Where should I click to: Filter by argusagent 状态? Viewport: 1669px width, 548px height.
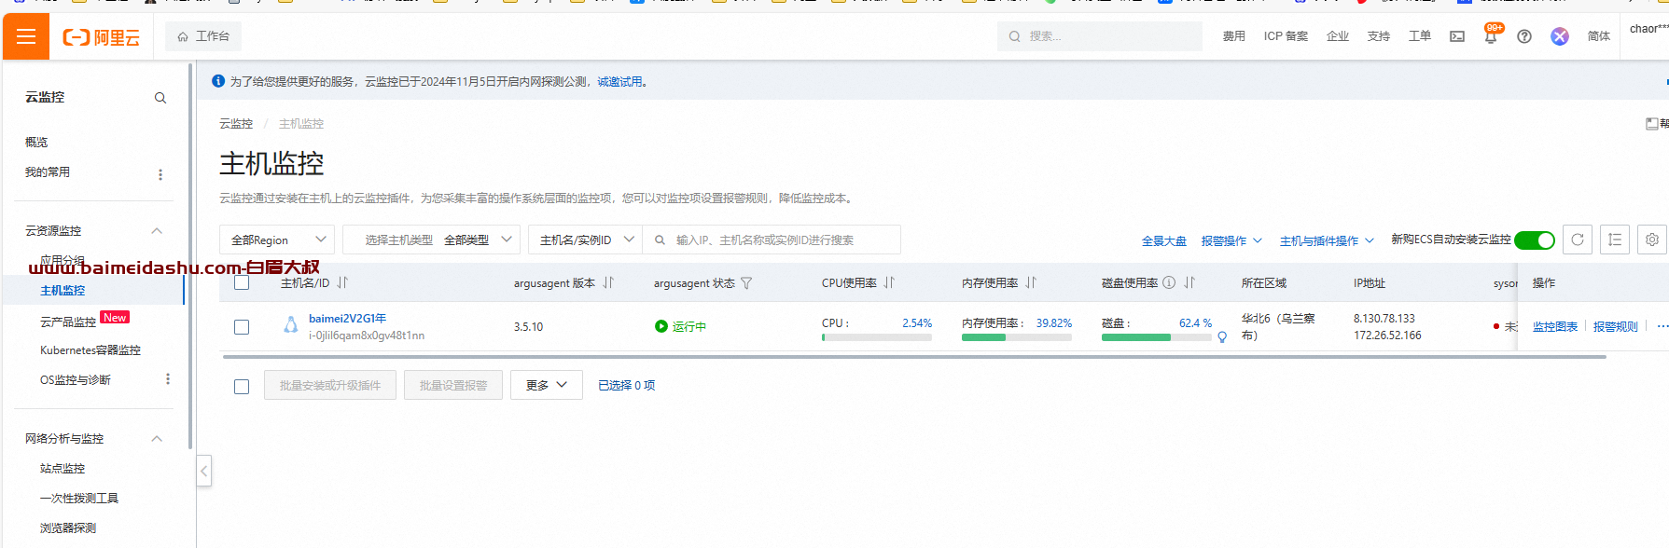[x=746, y=282]
